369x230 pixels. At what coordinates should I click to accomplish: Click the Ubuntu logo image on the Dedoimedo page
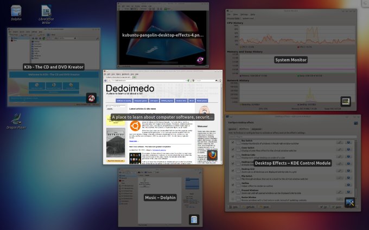135,126
